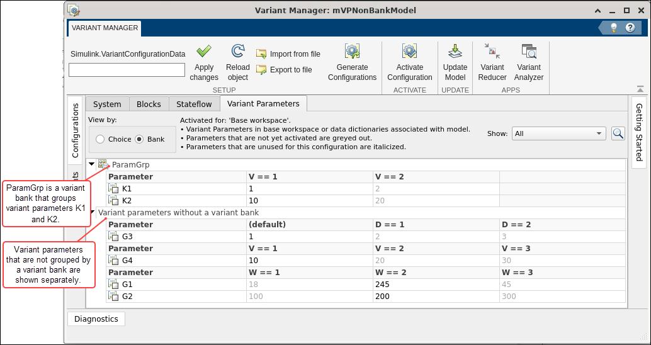Click the D == 1 column header
651x345 pixels.
436,225
